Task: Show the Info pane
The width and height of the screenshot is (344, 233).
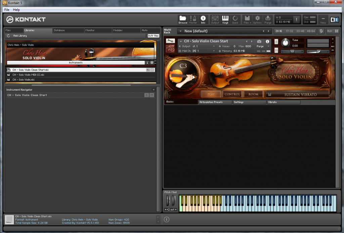Action: pyautogui.click(x=203, y=19)
